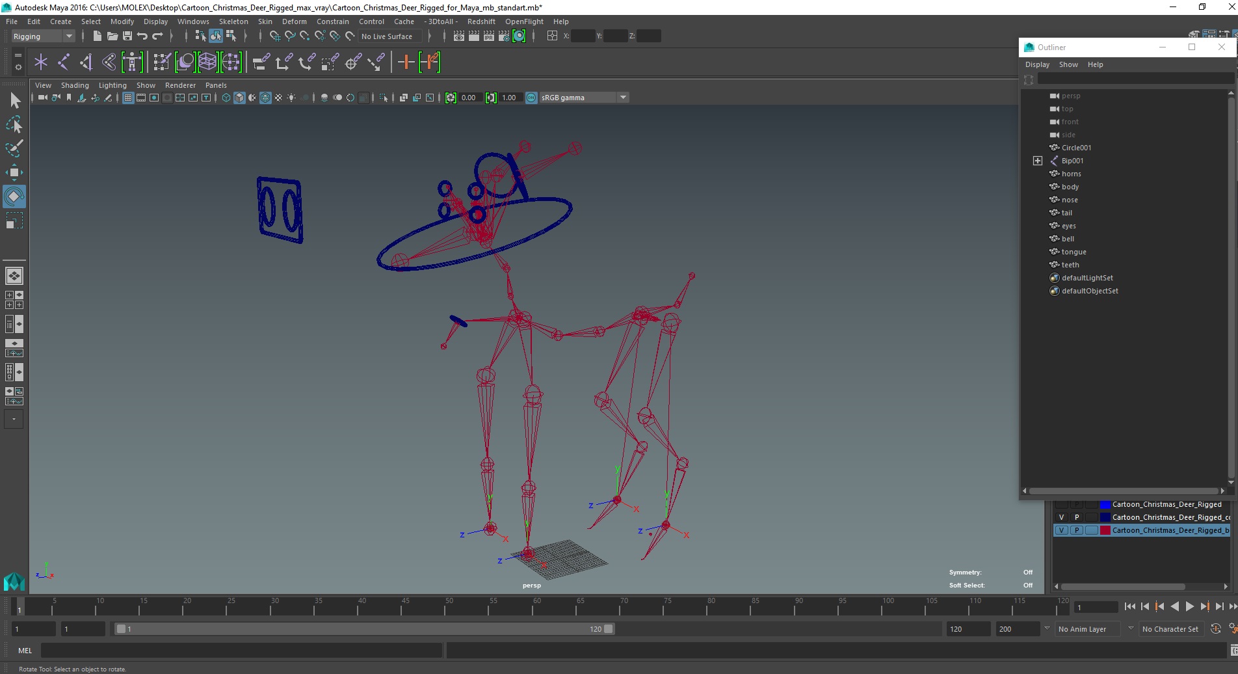Click the Set Key orange icon
Viewport: 1238px width, 674px height.
406,62
